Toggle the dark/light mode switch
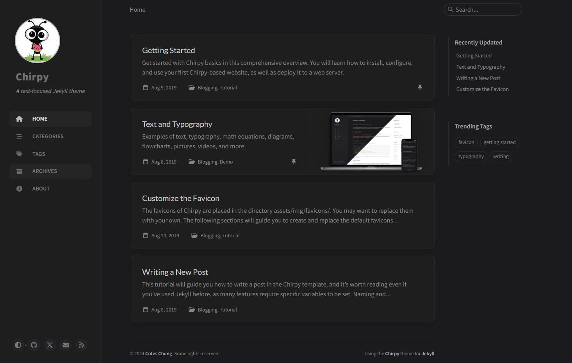 point(18,345)
